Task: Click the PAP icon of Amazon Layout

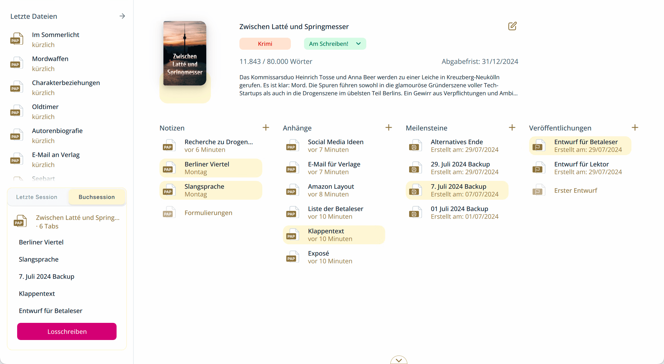Action: click(293, 190)
